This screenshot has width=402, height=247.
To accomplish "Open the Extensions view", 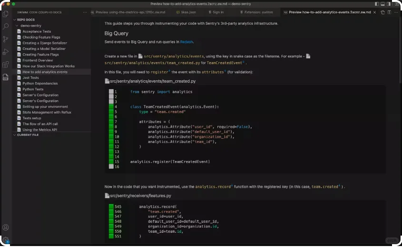I will point(5,65).
